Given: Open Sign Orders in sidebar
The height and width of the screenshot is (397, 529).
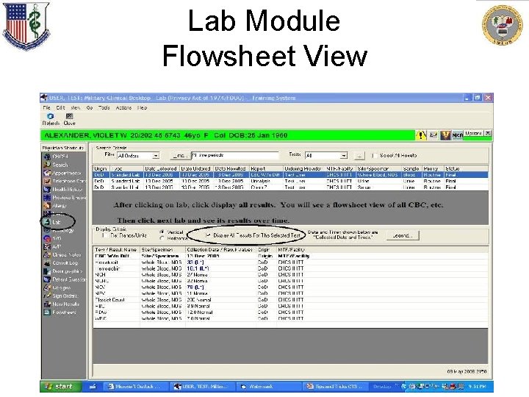Looking at the screenshot, I should [x=61, y=296].
